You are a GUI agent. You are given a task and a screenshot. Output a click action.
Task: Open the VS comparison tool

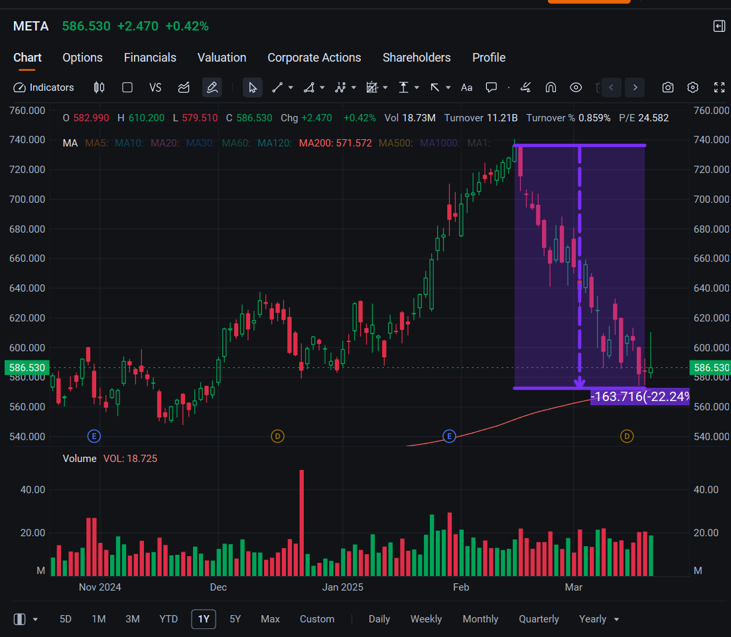(155, 87)
